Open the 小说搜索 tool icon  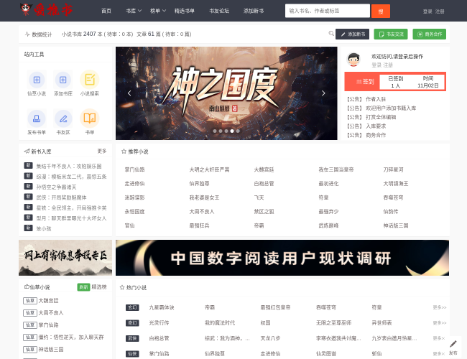click(x=90, y=80)
